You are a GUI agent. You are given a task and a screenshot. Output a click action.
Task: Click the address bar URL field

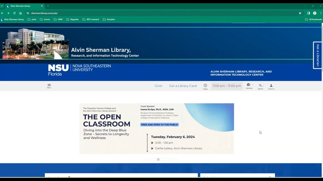[161, 13]
